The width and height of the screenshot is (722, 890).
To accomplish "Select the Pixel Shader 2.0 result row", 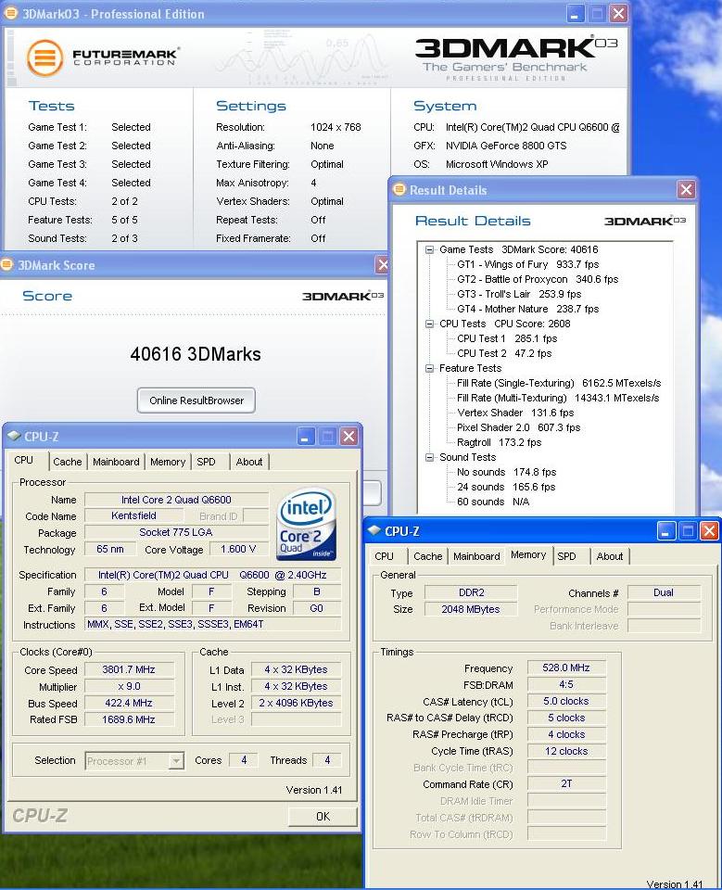I will pos(519,427).
